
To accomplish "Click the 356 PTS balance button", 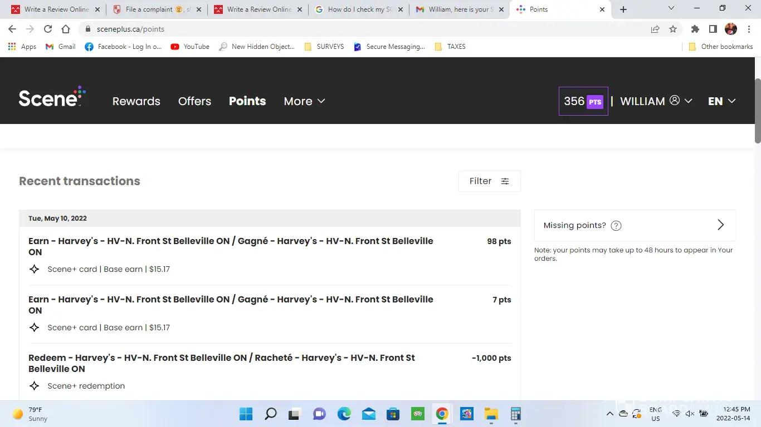I will [x=583, y=101].
